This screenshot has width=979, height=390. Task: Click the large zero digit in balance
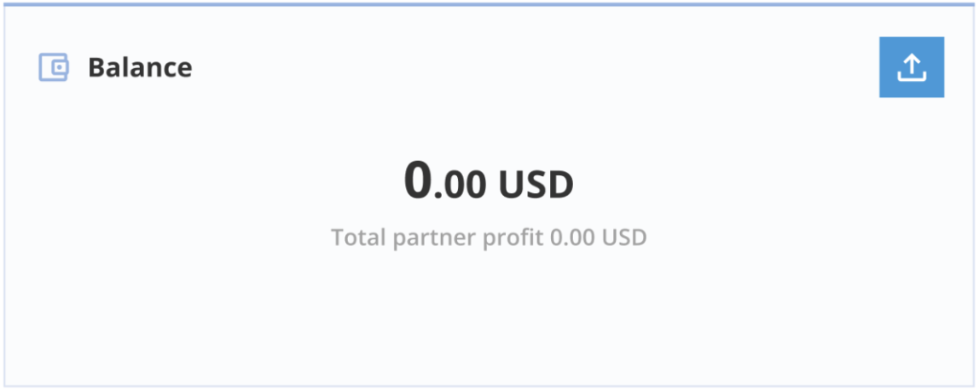418,180
